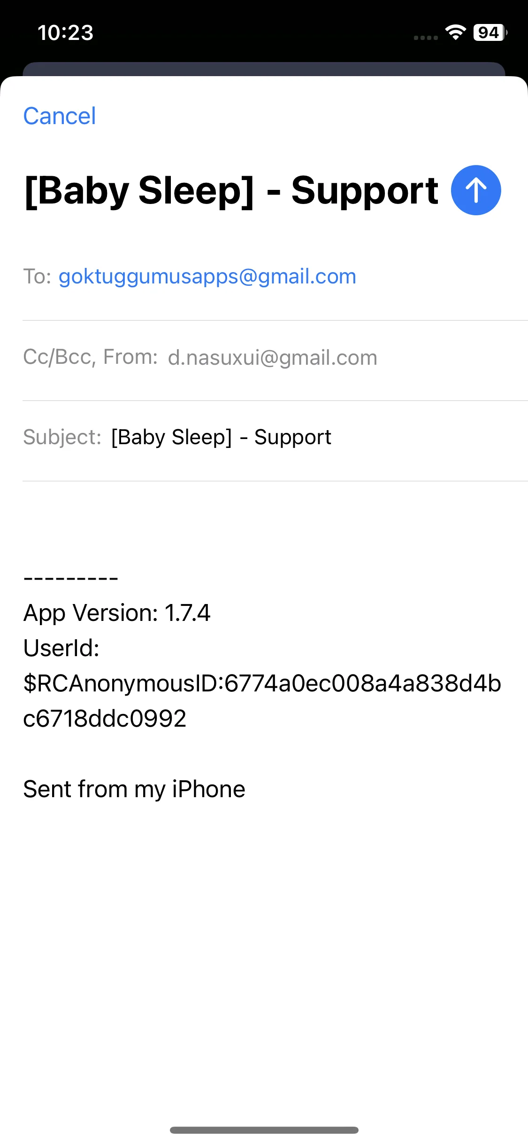The height and width of the screenshot is (1145, 528).
Task: Tap the Wi-Fi status icon
Action: [455, 32]
